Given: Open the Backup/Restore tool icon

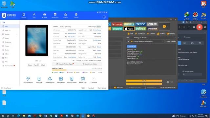Looking at the screenshot, I should click(28, 80).
